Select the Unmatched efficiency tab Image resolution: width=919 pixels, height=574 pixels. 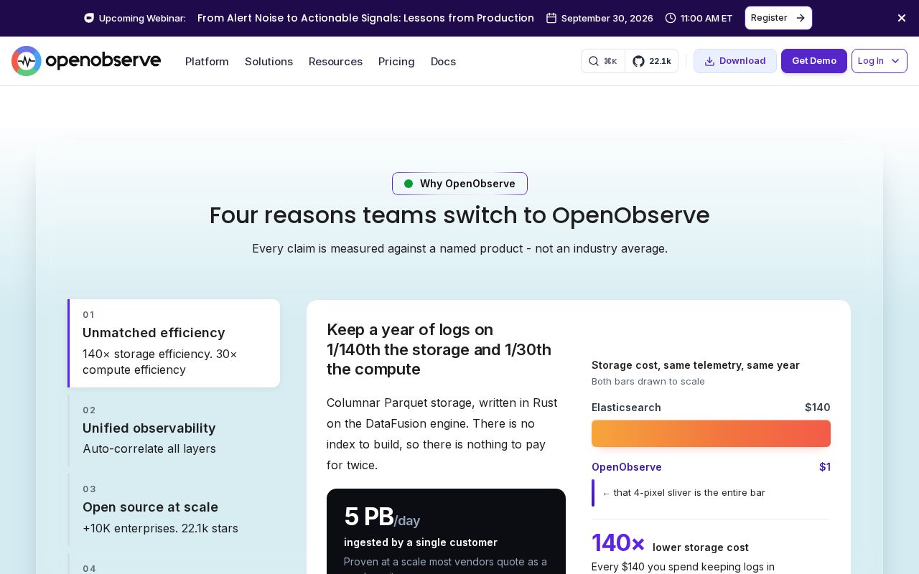(x=174, y=343)
